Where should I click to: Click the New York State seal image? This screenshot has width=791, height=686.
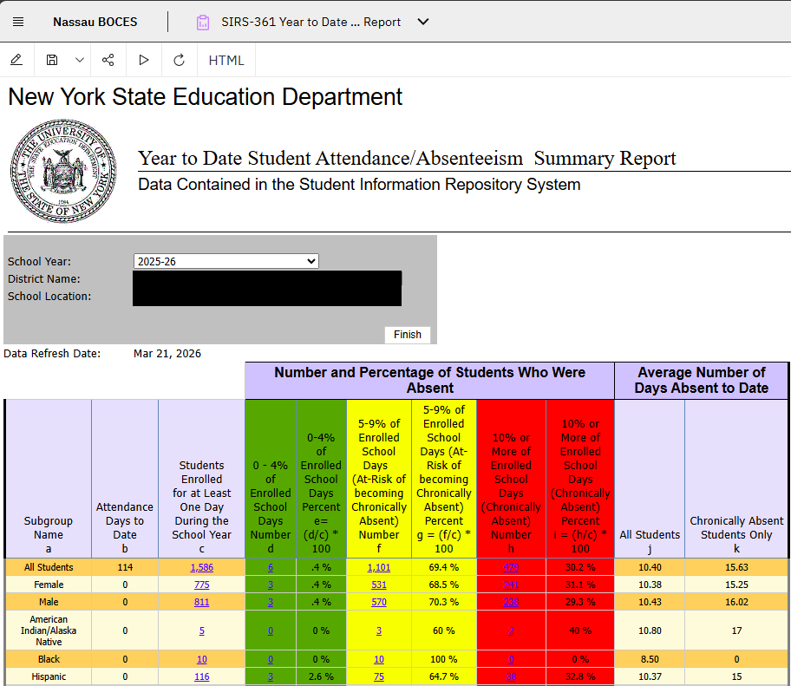[x=63, y=172]
